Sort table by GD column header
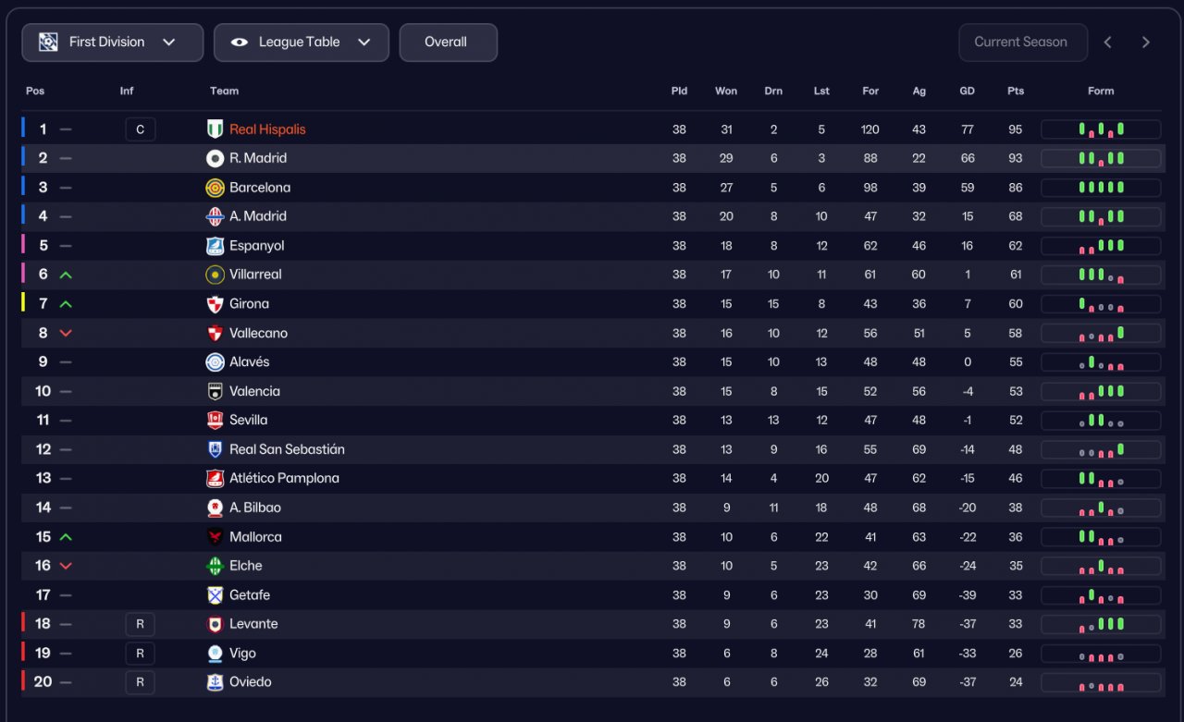Image resolution: width=1184 pixels, height=722 pixels. tap(967, 92)
